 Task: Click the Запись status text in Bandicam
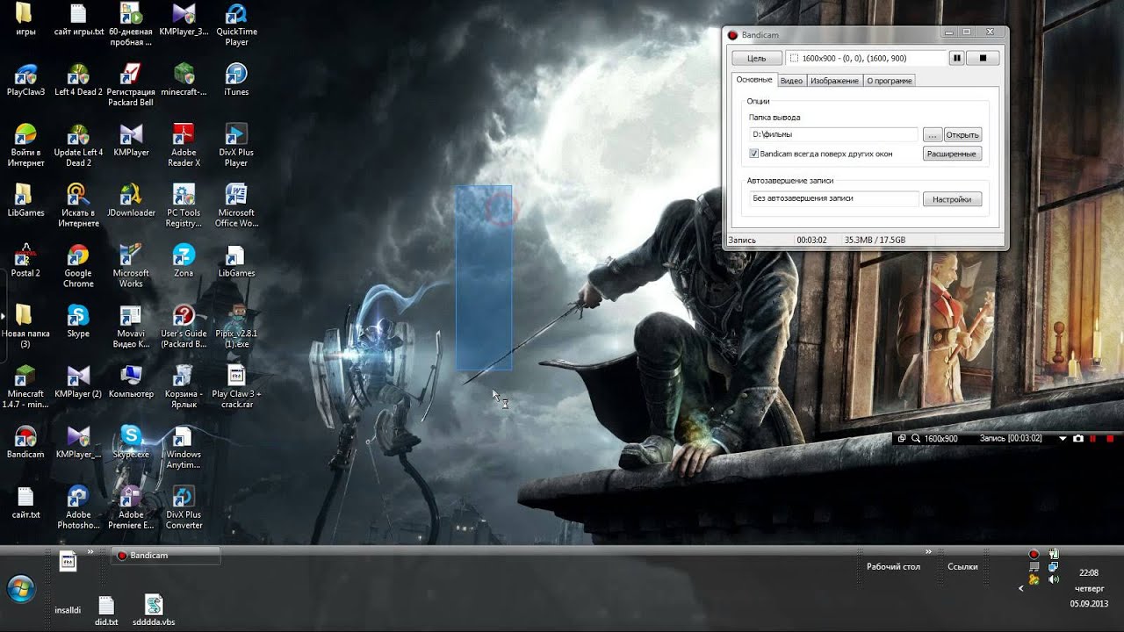click(742, 240)
